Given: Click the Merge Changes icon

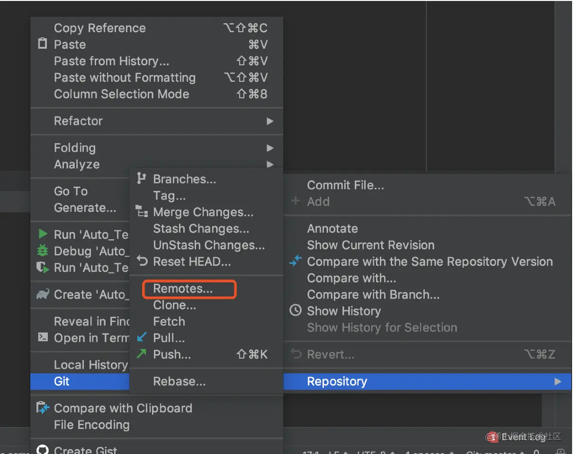Looking at the screenshot, I should click(x=142, y=211).
